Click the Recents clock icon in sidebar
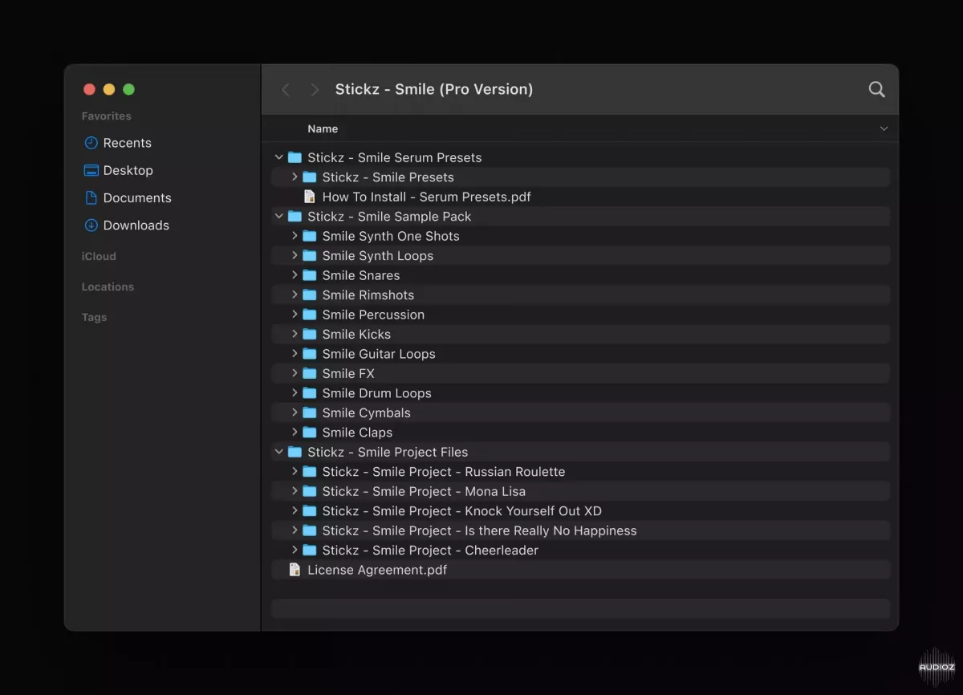The height and width of the screenshot is (695, 963). coord(91,143)
